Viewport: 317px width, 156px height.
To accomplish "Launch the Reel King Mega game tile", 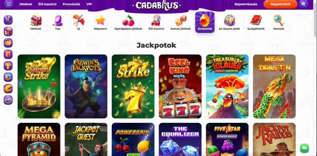I will click(180, 86).
